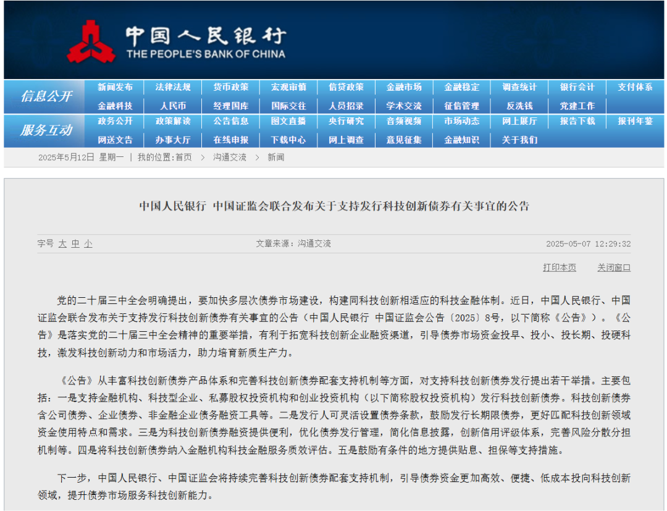Open the 音频视频 page
This screenshot has height=511, width=667.
point(404,122)
